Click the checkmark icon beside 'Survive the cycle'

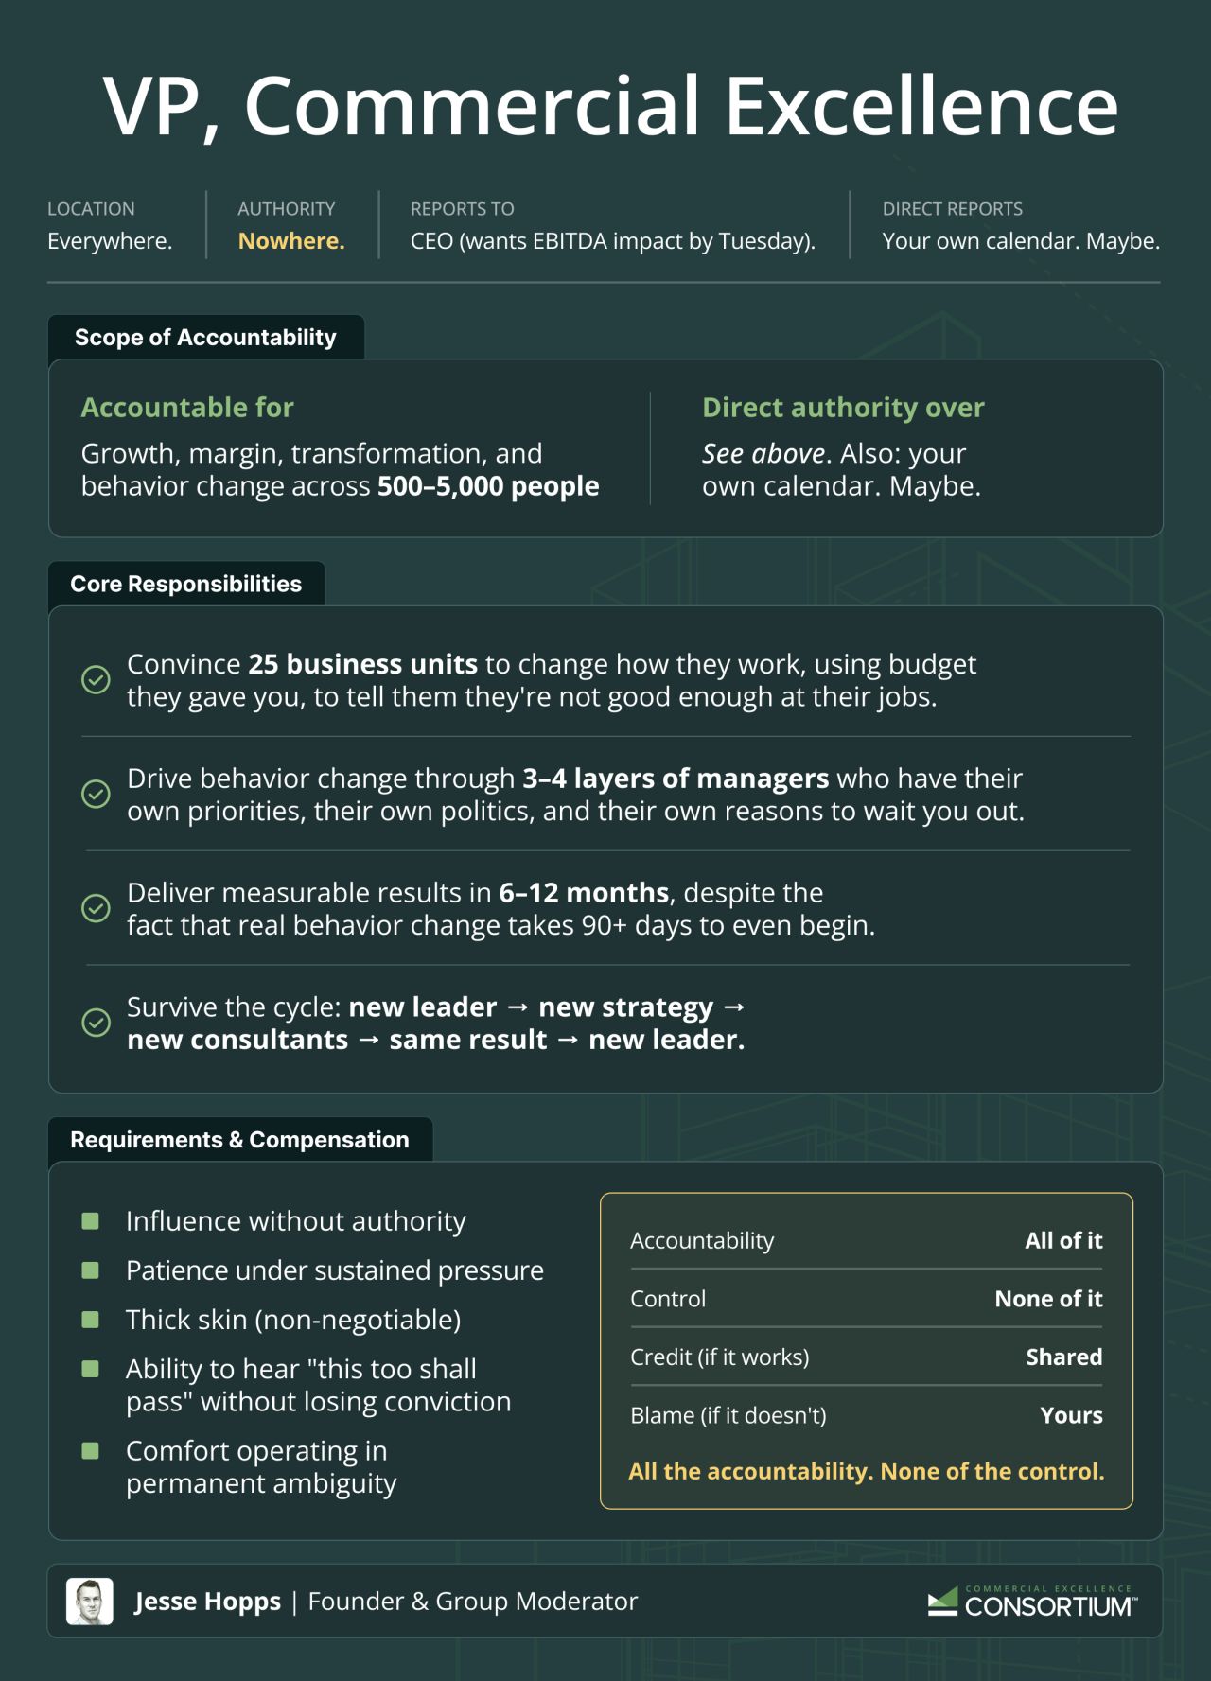(x=96, y=1023)
